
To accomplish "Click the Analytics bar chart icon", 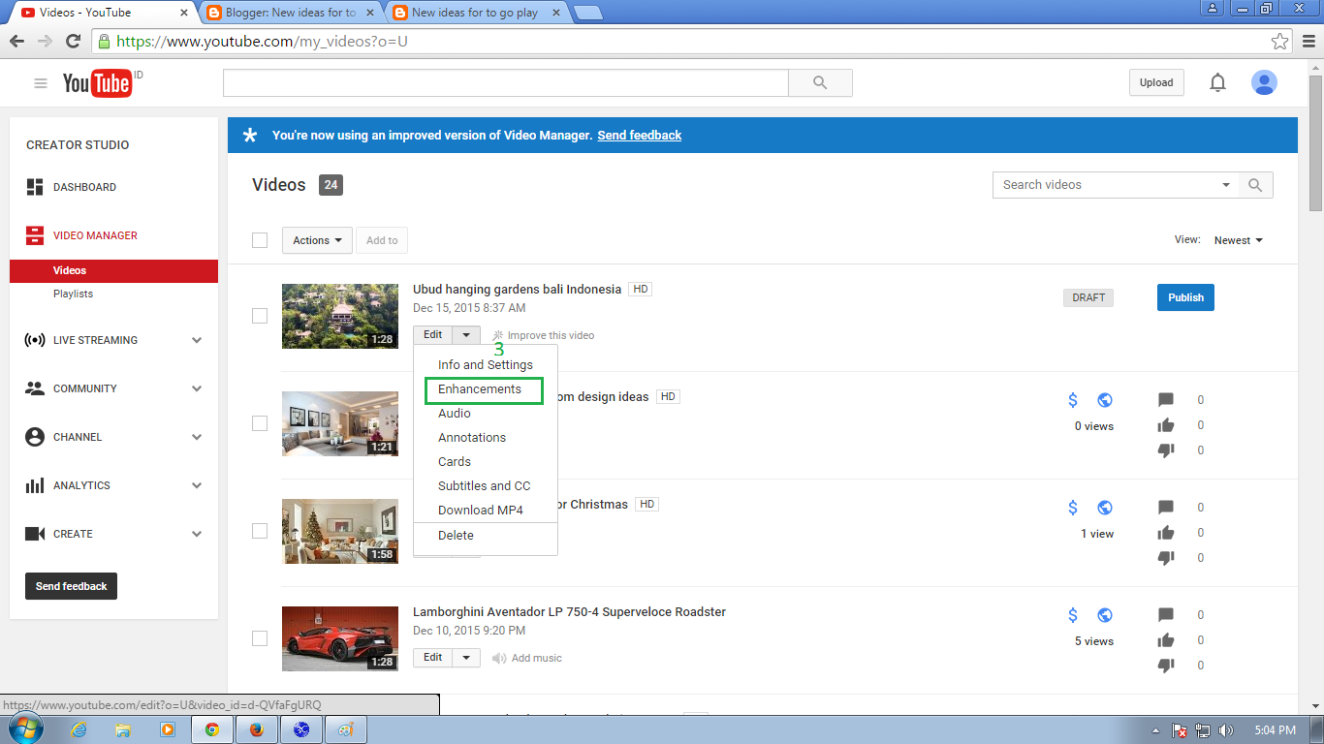I will [x=35, y=485].
